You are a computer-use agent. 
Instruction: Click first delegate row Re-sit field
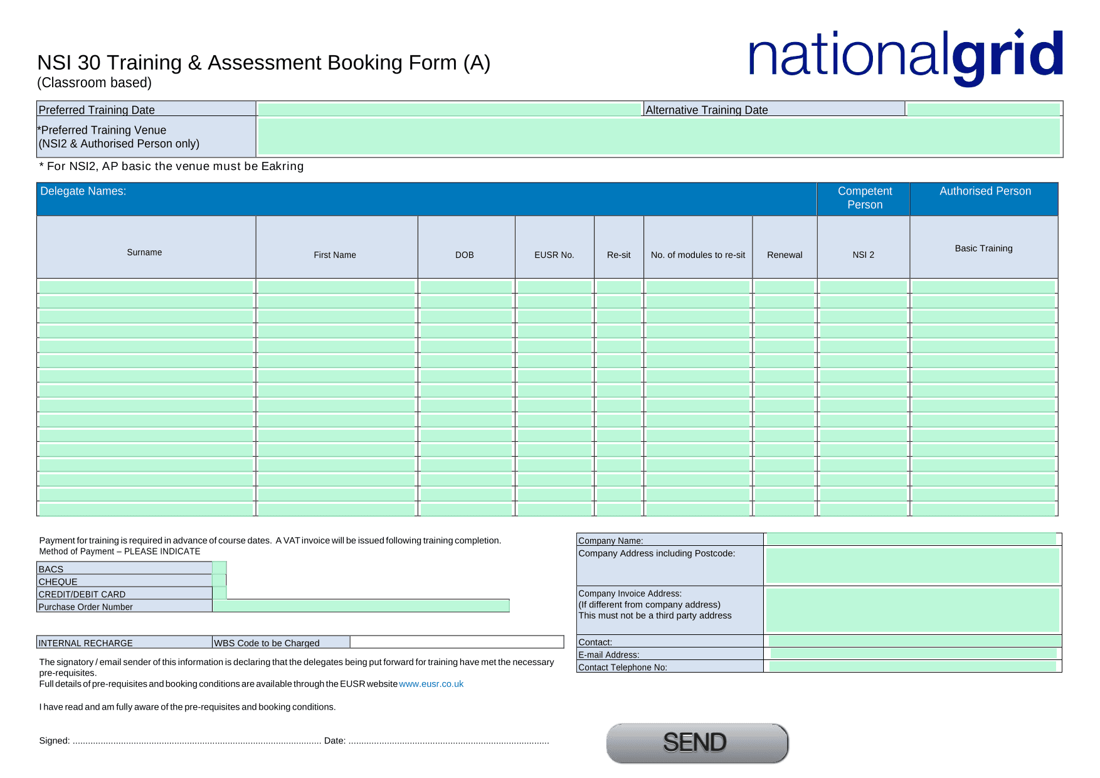click(618, 287)
